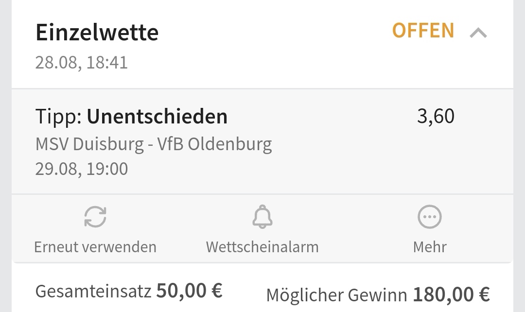Select the Tipp: Unentschieden text
The image size is (525, 312).
pos(131,117)
